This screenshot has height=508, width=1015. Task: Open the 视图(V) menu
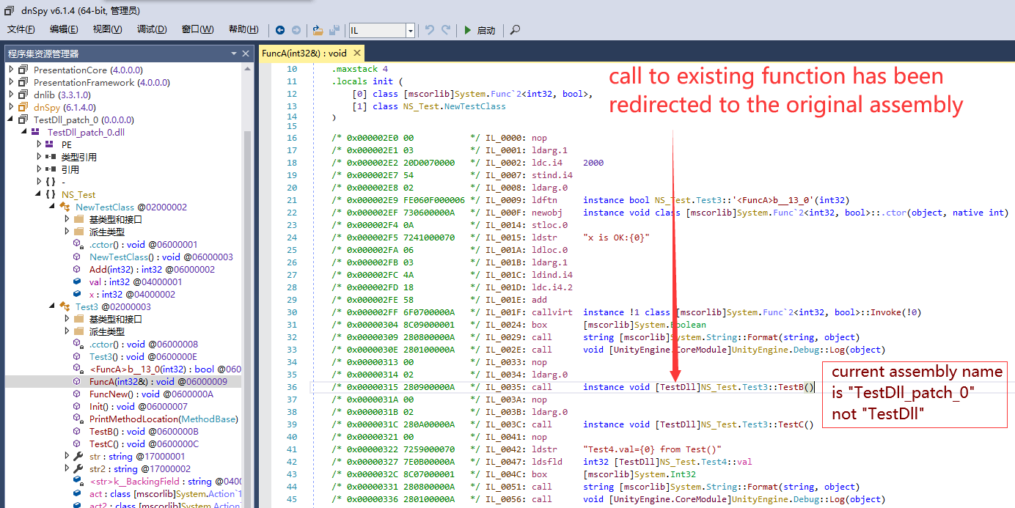[x=107, y=29]
